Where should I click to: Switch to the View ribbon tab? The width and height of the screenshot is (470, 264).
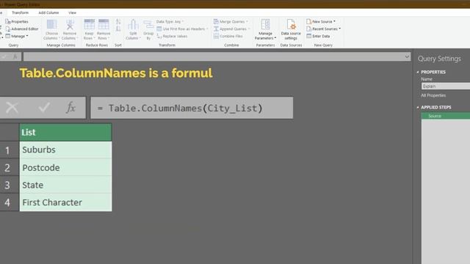click(72, 12)
